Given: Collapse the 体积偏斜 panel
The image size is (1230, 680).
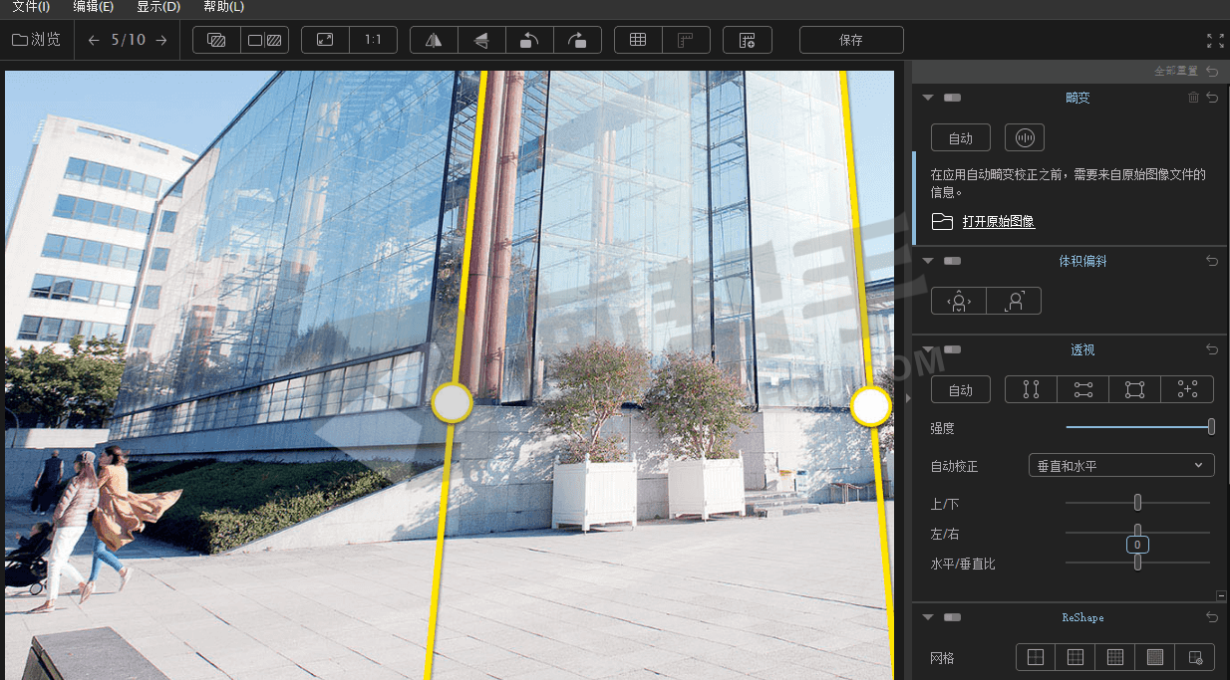Looking at the screenshot, I should [928, 261].
